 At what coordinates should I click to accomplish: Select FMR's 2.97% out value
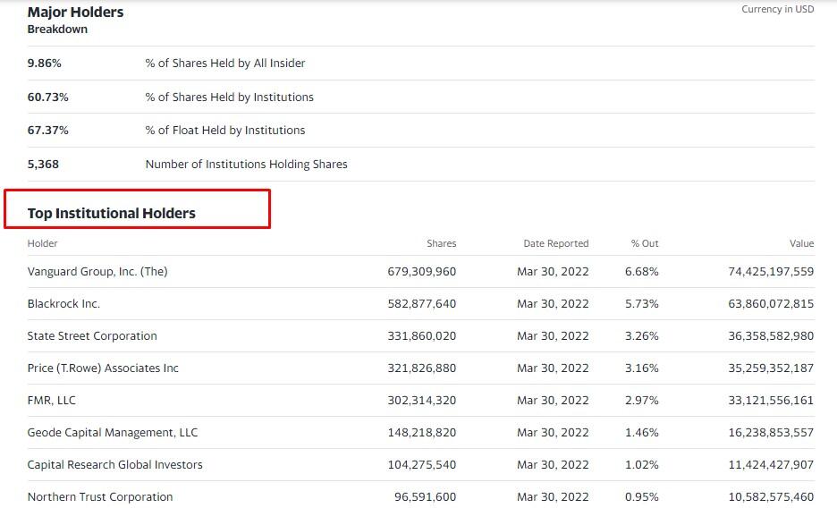[642, 400]
